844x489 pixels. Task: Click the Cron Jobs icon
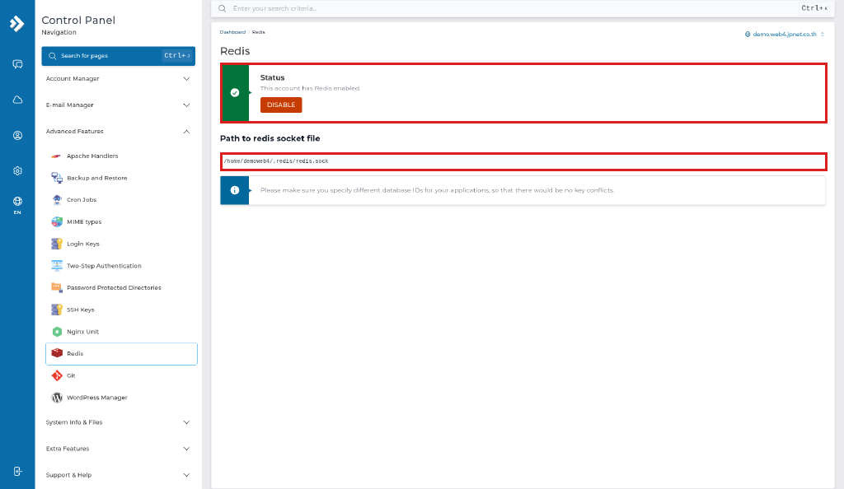[57, 200]
